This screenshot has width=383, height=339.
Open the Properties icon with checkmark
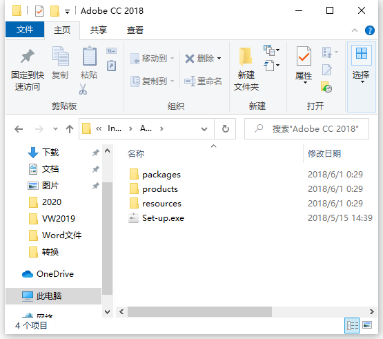[x=304, y=56]
